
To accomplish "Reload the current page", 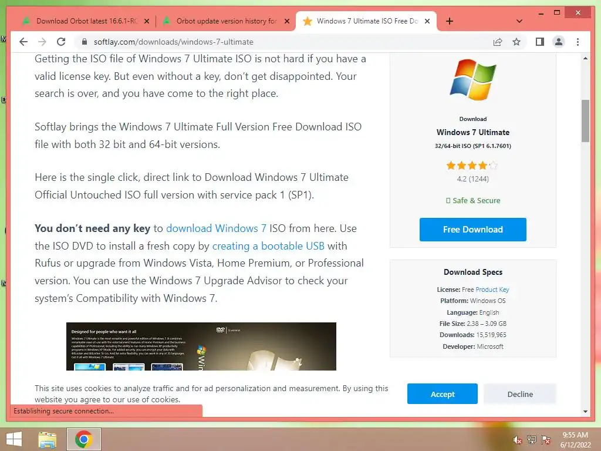I will [x=61, y=42].
